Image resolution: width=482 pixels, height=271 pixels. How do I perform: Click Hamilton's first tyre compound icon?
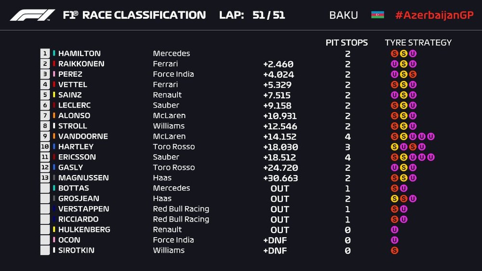click(x=394, y=54)
